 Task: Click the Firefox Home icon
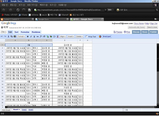pos(30,10)
